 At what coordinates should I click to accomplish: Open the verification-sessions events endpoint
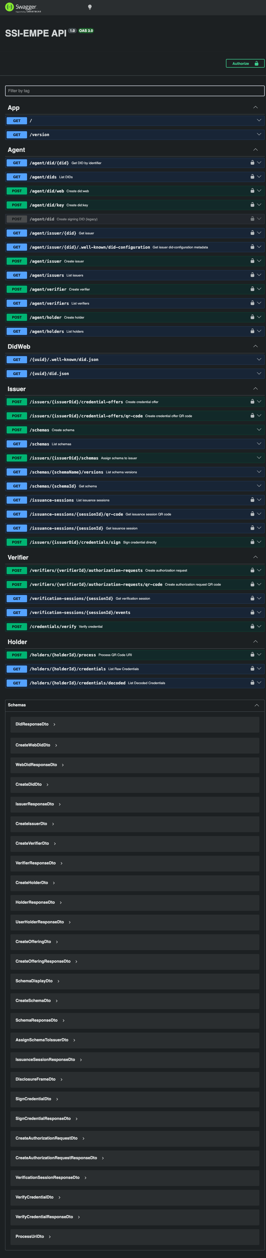tap(135, 612)
